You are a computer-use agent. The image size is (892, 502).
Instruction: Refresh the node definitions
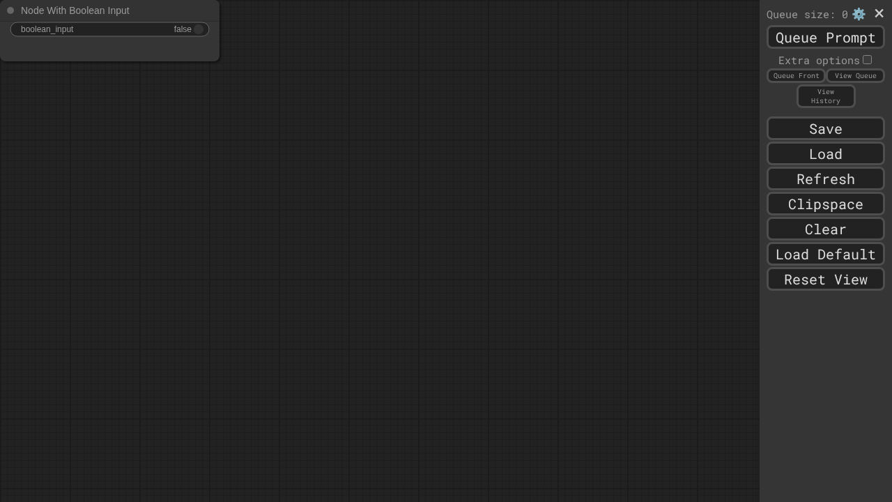[826, 179]
